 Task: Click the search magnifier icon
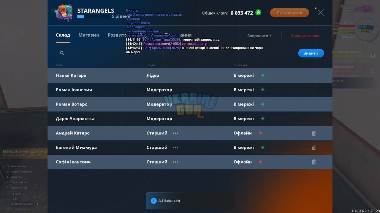[62, 53]
